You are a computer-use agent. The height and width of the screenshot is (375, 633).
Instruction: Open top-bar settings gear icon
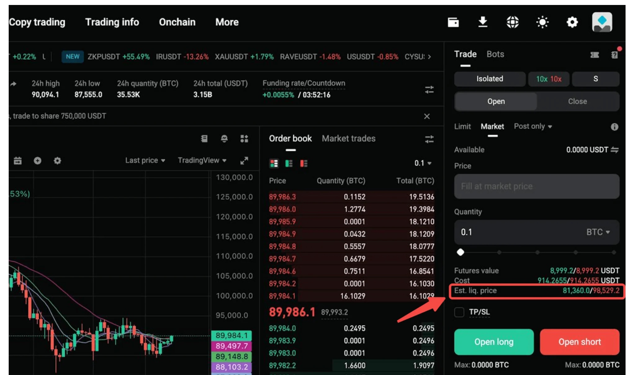pos(572,22)
